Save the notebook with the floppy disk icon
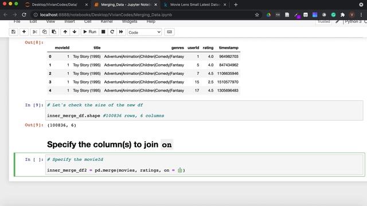The image size is (367, 206). pyautogui.click(x=13, y=32)
